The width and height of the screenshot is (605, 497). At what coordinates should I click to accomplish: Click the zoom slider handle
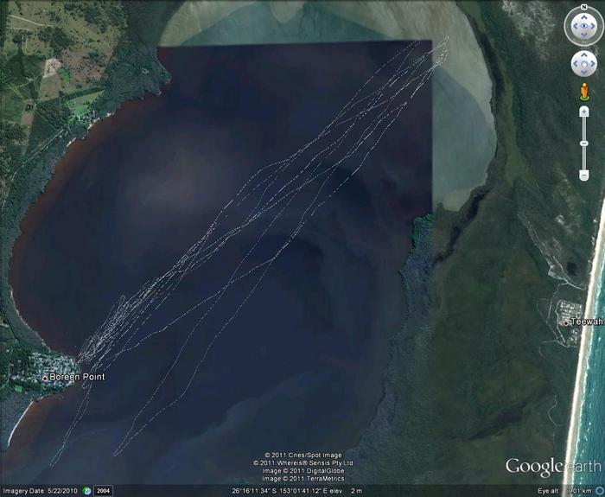click(x=584, y=143)
